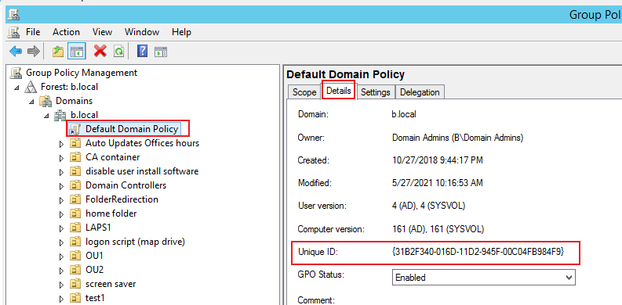The image size is (622, 305).
Task: Click the Domain Controllers OU folder icon
Action: pyautogui.click(x=75, y=185)
